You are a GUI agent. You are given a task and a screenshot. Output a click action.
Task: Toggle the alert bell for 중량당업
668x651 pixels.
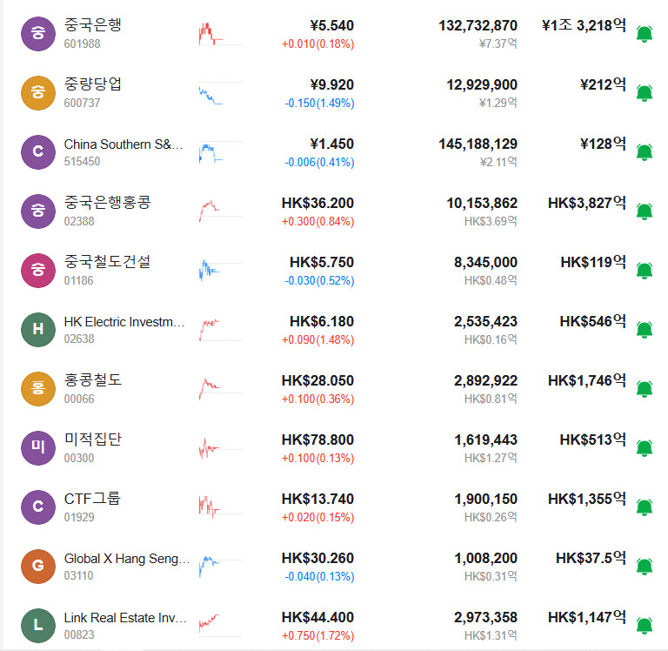pyautogui.click(x=644, y=93)
